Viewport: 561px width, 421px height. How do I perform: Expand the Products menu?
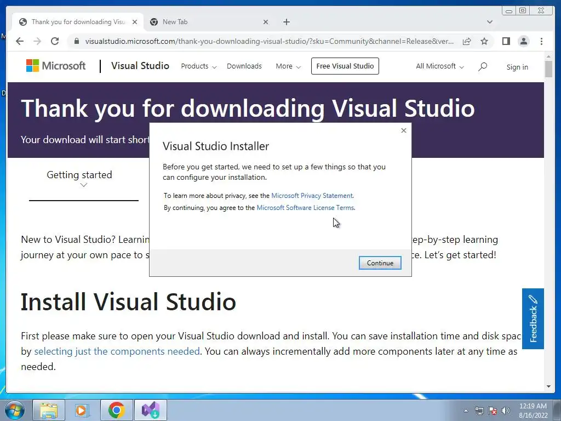(198, 66)
